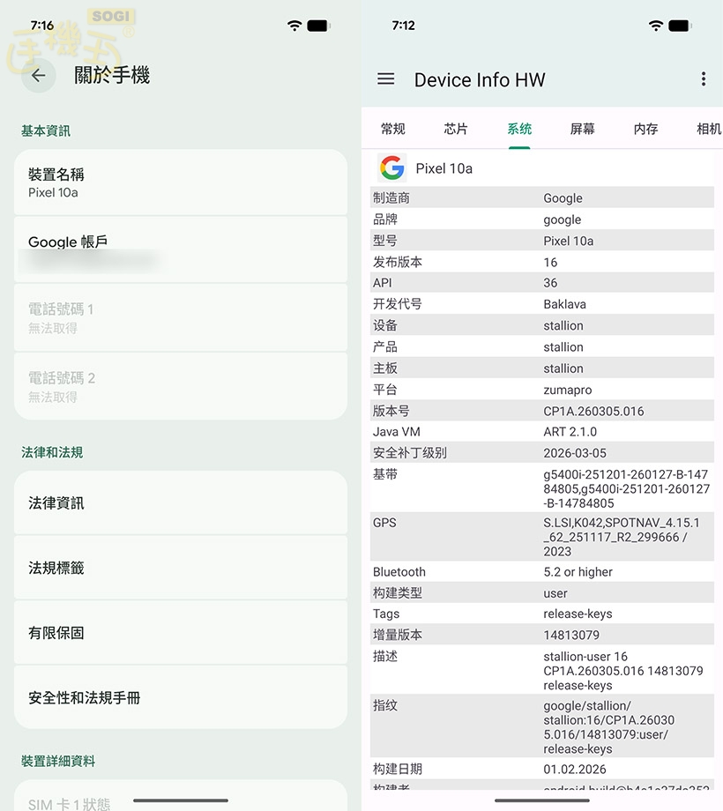Select the 平台 zumapro row

tap(542, 390)
